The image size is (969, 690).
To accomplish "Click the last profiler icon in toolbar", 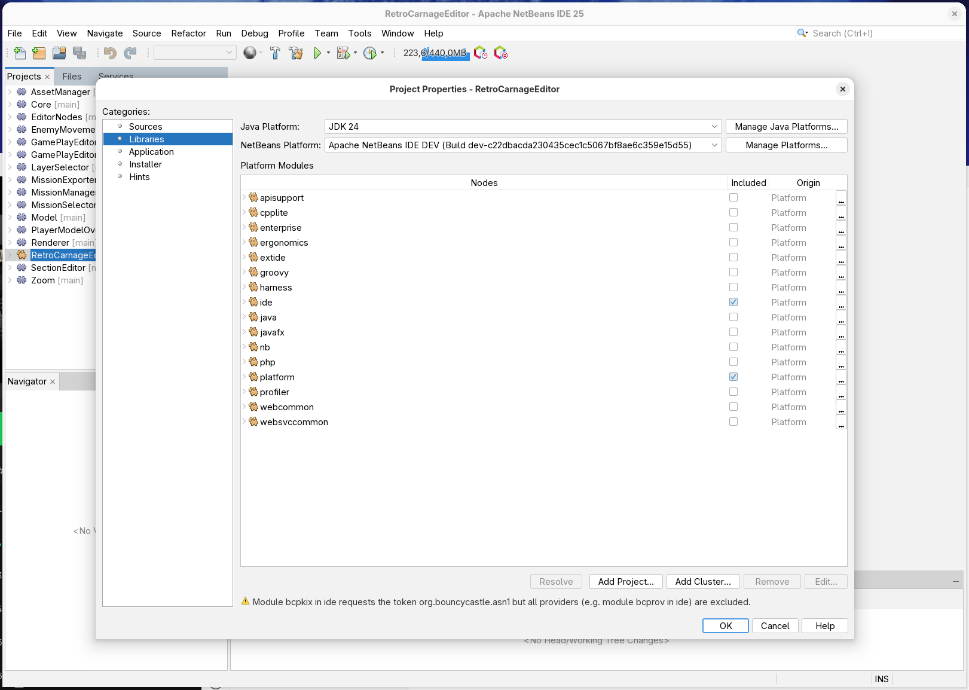I will point(501,53).
